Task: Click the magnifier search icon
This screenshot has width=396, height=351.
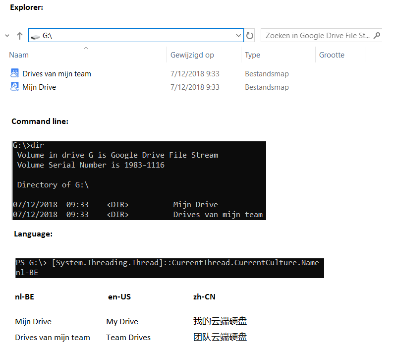Action: [x=377, y=35]
